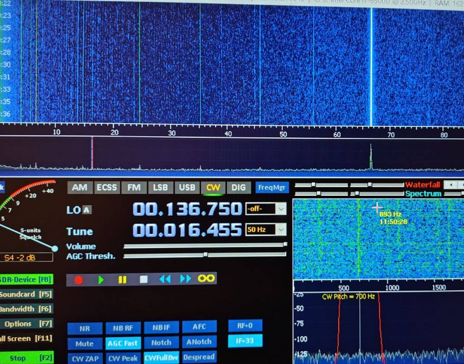Toggle the Mute button
Viewport: 464px width, 364px height.
click(85, 343)
